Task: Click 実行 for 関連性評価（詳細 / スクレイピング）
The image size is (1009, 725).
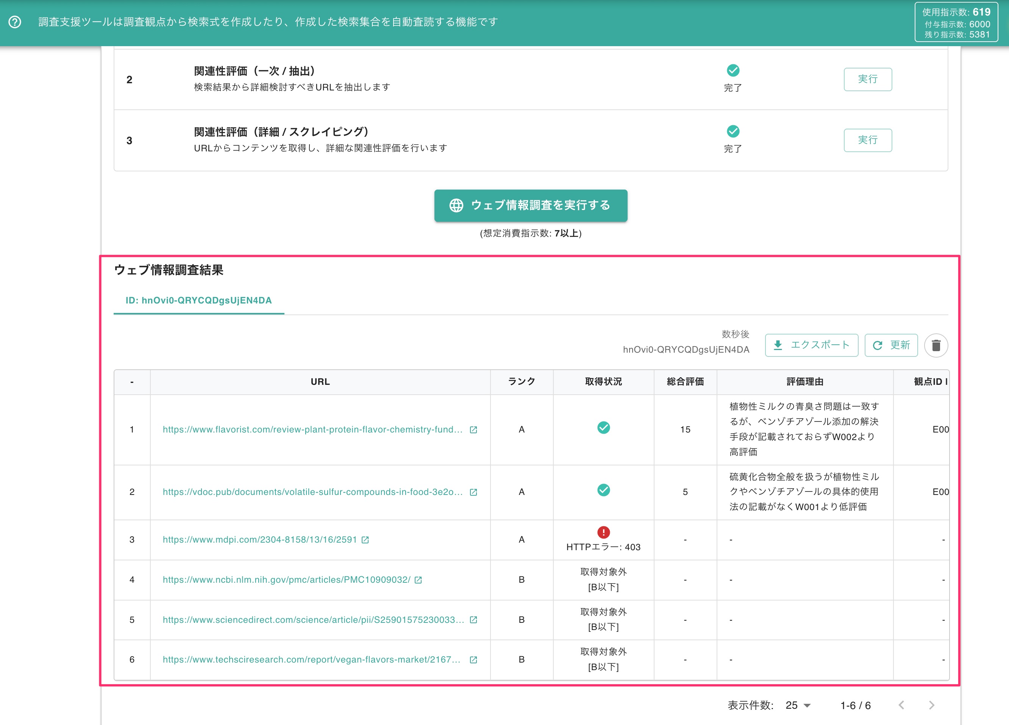Action: click(x=867, y=140)
